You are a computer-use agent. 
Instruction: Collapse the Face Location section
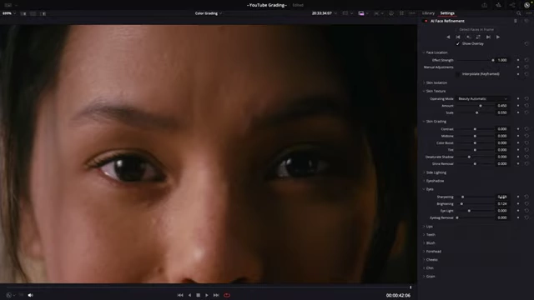424,52
